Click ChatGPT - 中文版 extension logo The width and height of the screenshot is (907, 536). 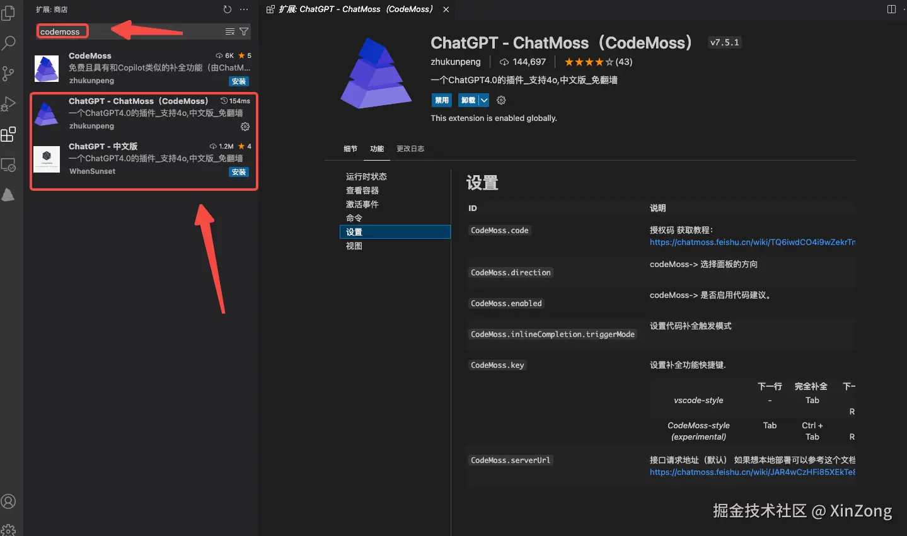(47, 159)
